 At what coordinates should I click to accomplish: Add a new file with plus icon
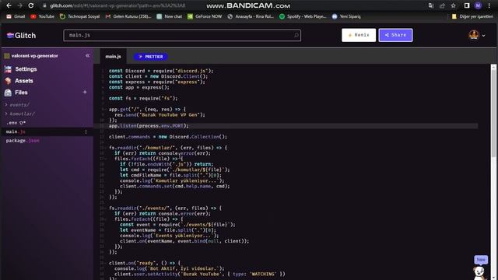point(85,92)
